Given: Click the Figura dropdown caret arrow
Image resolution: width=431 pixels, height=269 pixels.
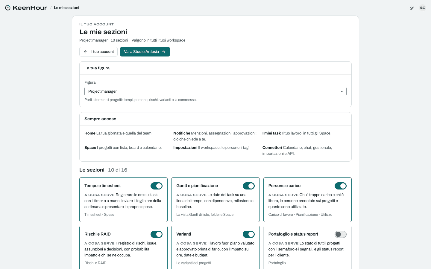Looking at the screenshot, I should pyautogui.click(x=342, y=91).
